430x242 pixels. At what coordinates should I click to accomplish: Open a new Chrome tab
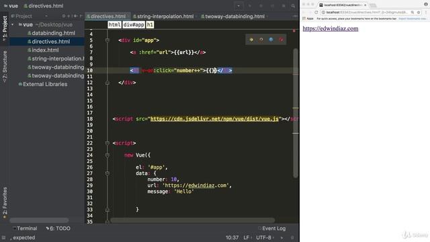coord(373,5)
